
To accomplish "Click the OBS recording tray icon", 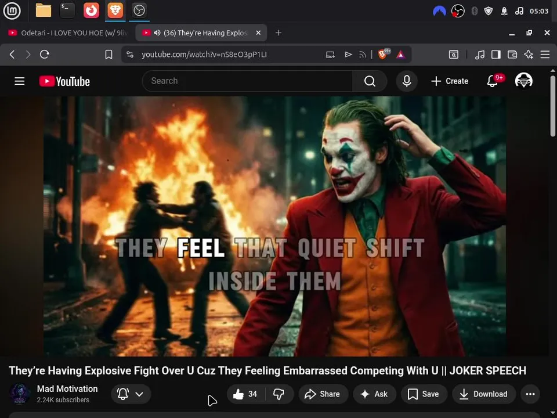I will [x=458, y=11].
